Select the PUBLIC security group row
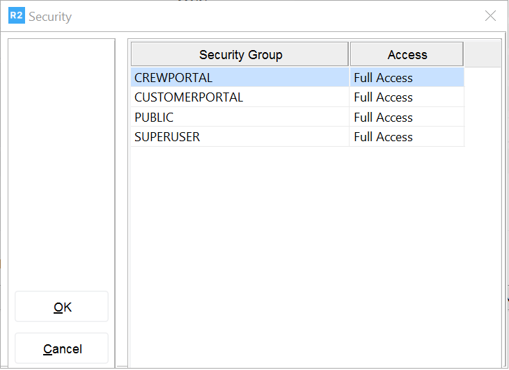 click(x=154, y=118)
